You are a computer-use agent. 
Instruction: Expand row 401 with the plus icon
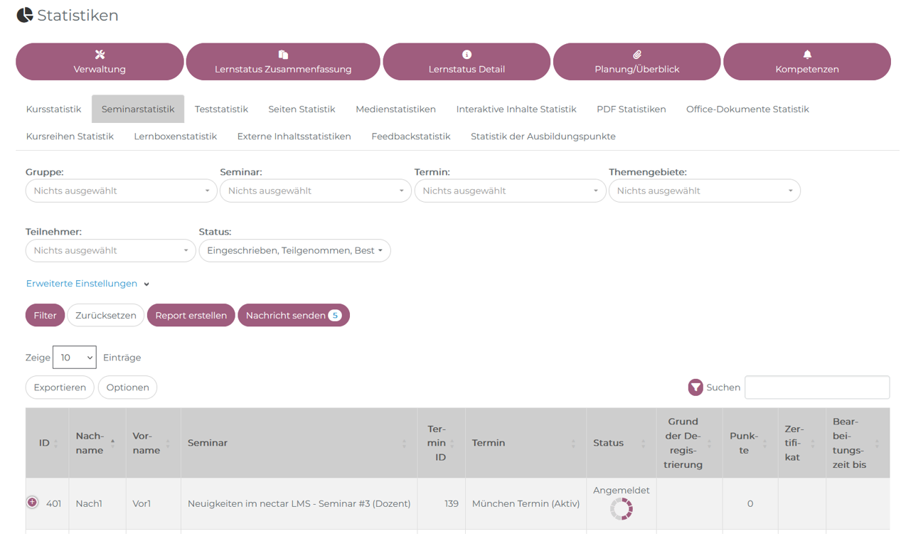tap(33, 503)
